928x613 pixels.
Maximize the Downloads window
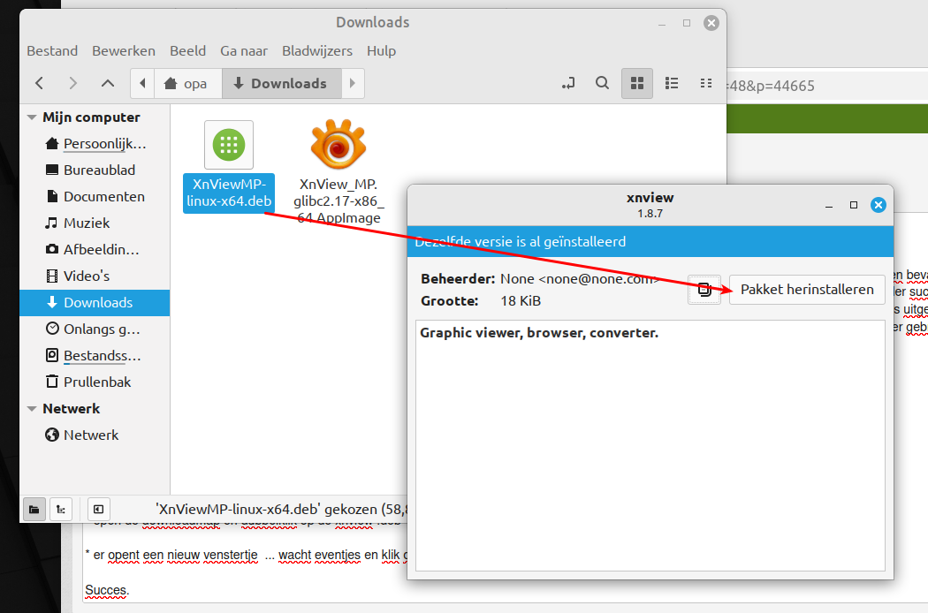687,23
